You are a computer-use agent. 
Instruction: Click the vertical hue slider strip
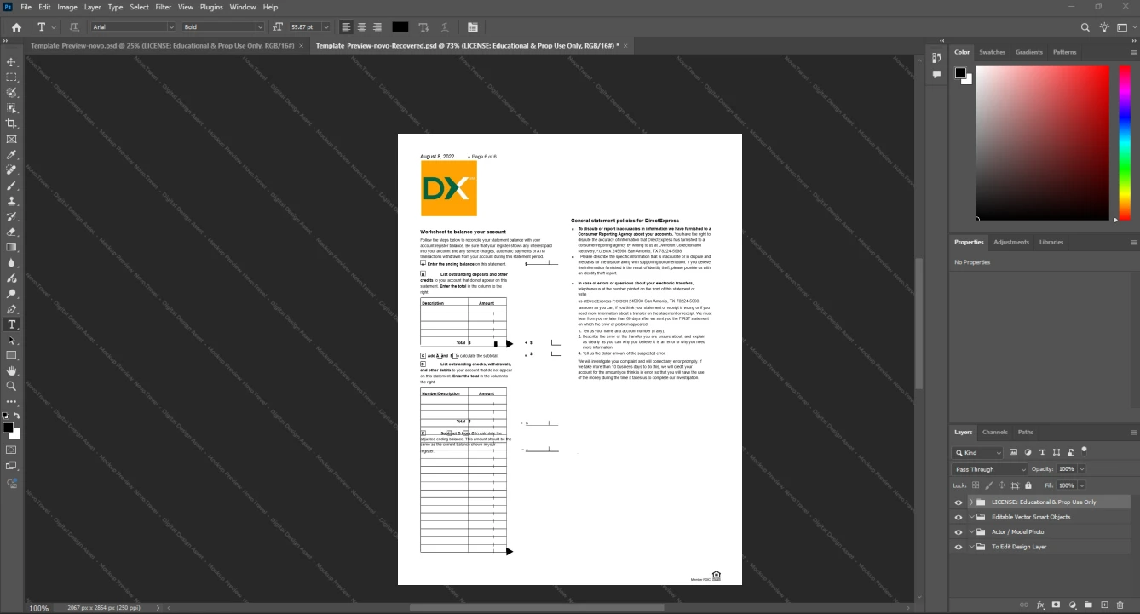click(1126, 142)
